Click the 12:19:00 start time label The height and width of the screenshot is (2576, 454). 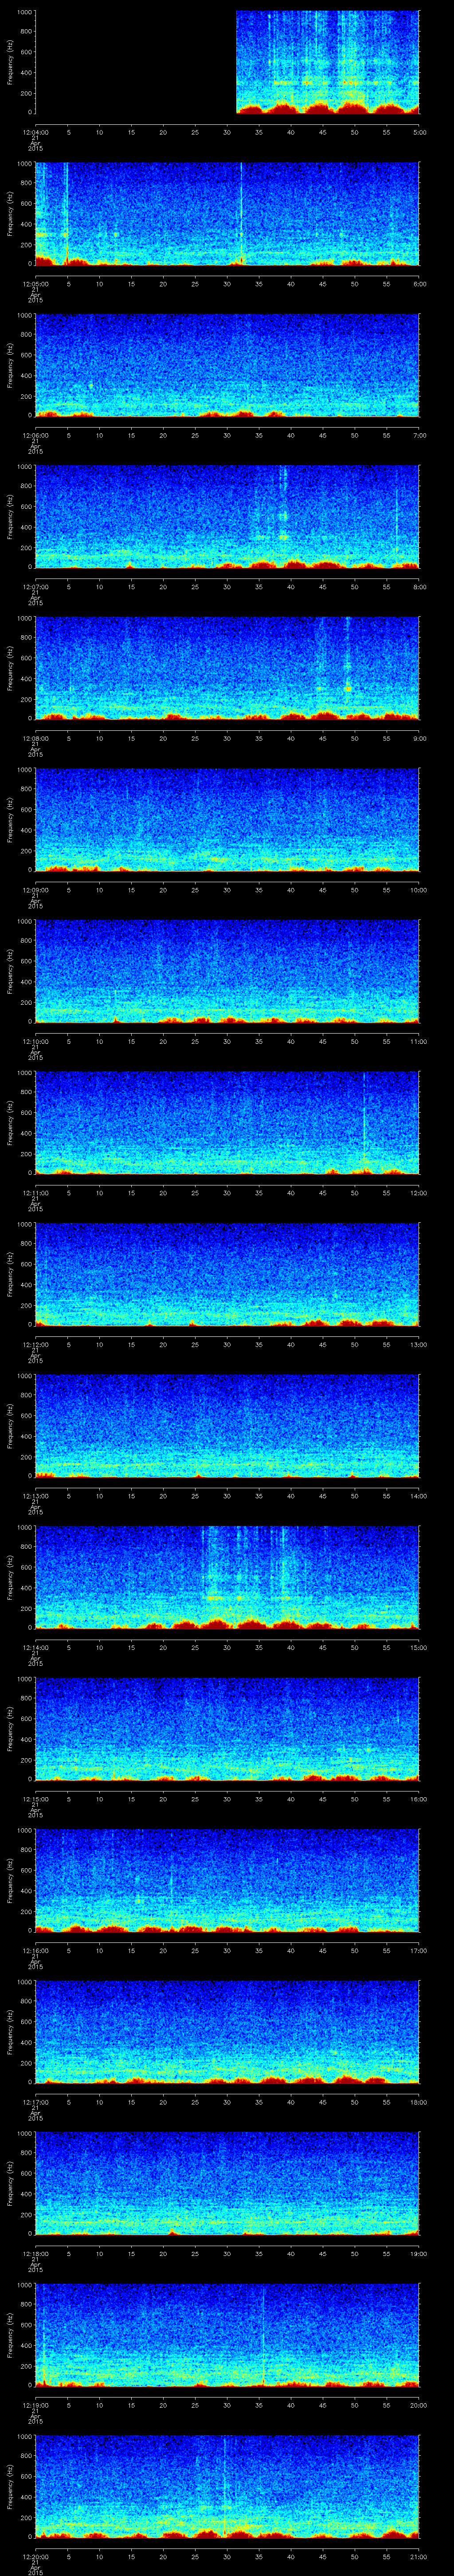pos(35,2405)
